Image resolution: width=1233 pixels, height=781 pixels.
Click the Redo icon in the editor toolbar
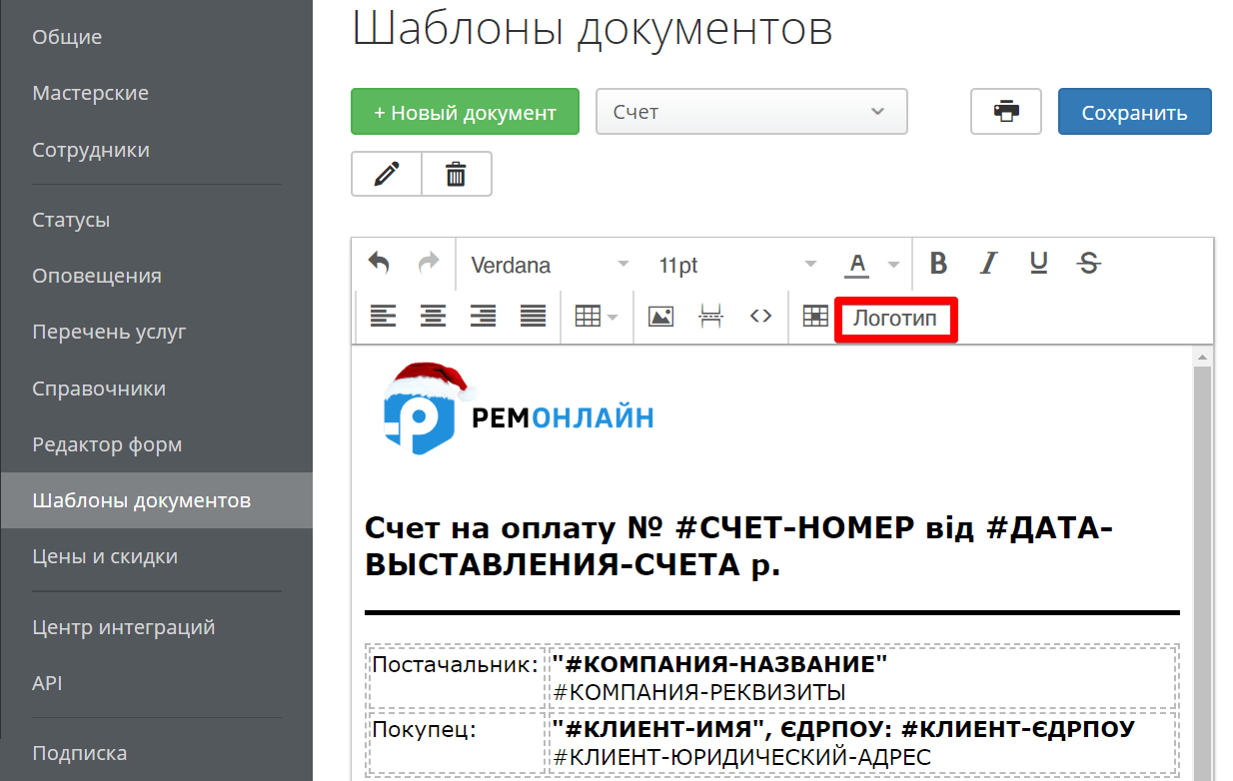428,263
